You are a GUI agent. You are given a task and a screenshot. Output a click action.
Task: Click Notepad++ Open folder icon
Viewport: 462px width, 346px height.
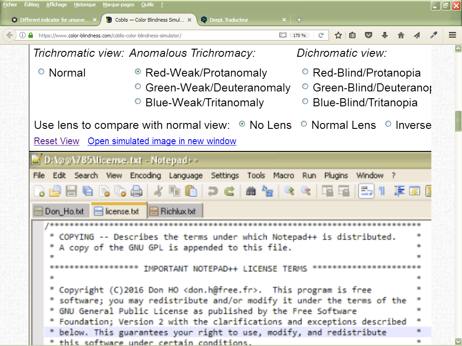[55, 191]
